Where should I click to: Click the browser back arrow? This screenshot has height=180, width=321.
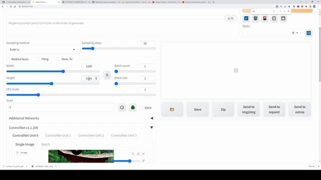3,6
